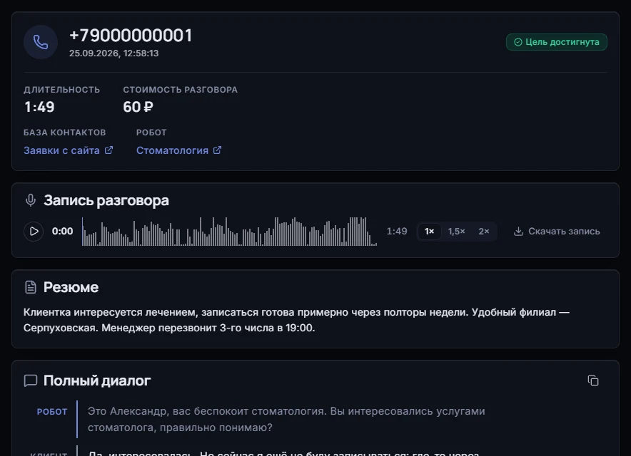
Task: Click the ДЛИТЕЛЬНОСТЬ label
Action: pyautogui.click(x=62, y=90)
